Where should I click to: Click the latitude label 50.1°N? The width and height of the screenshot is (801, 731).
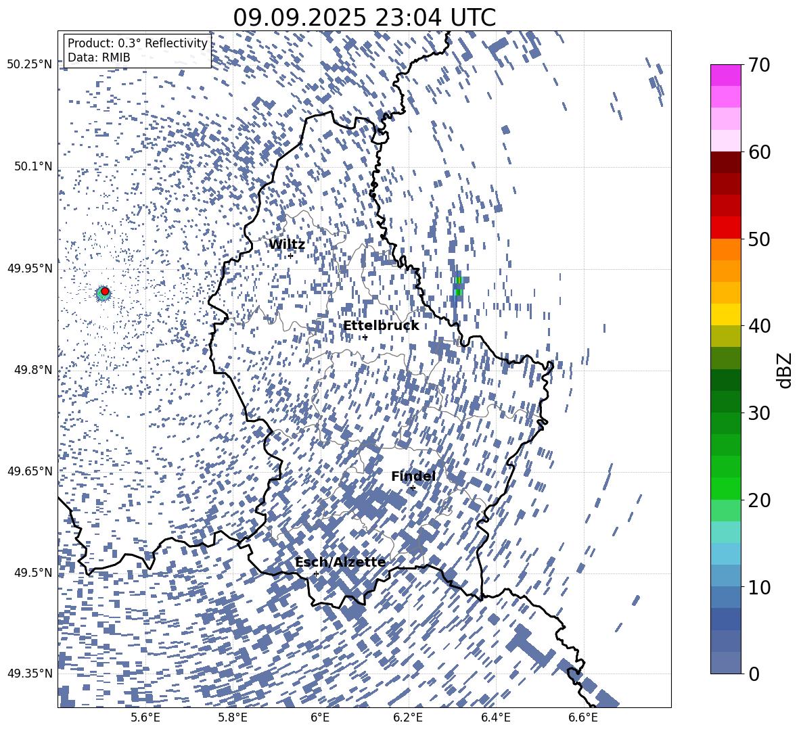click(x=33, y=167)
